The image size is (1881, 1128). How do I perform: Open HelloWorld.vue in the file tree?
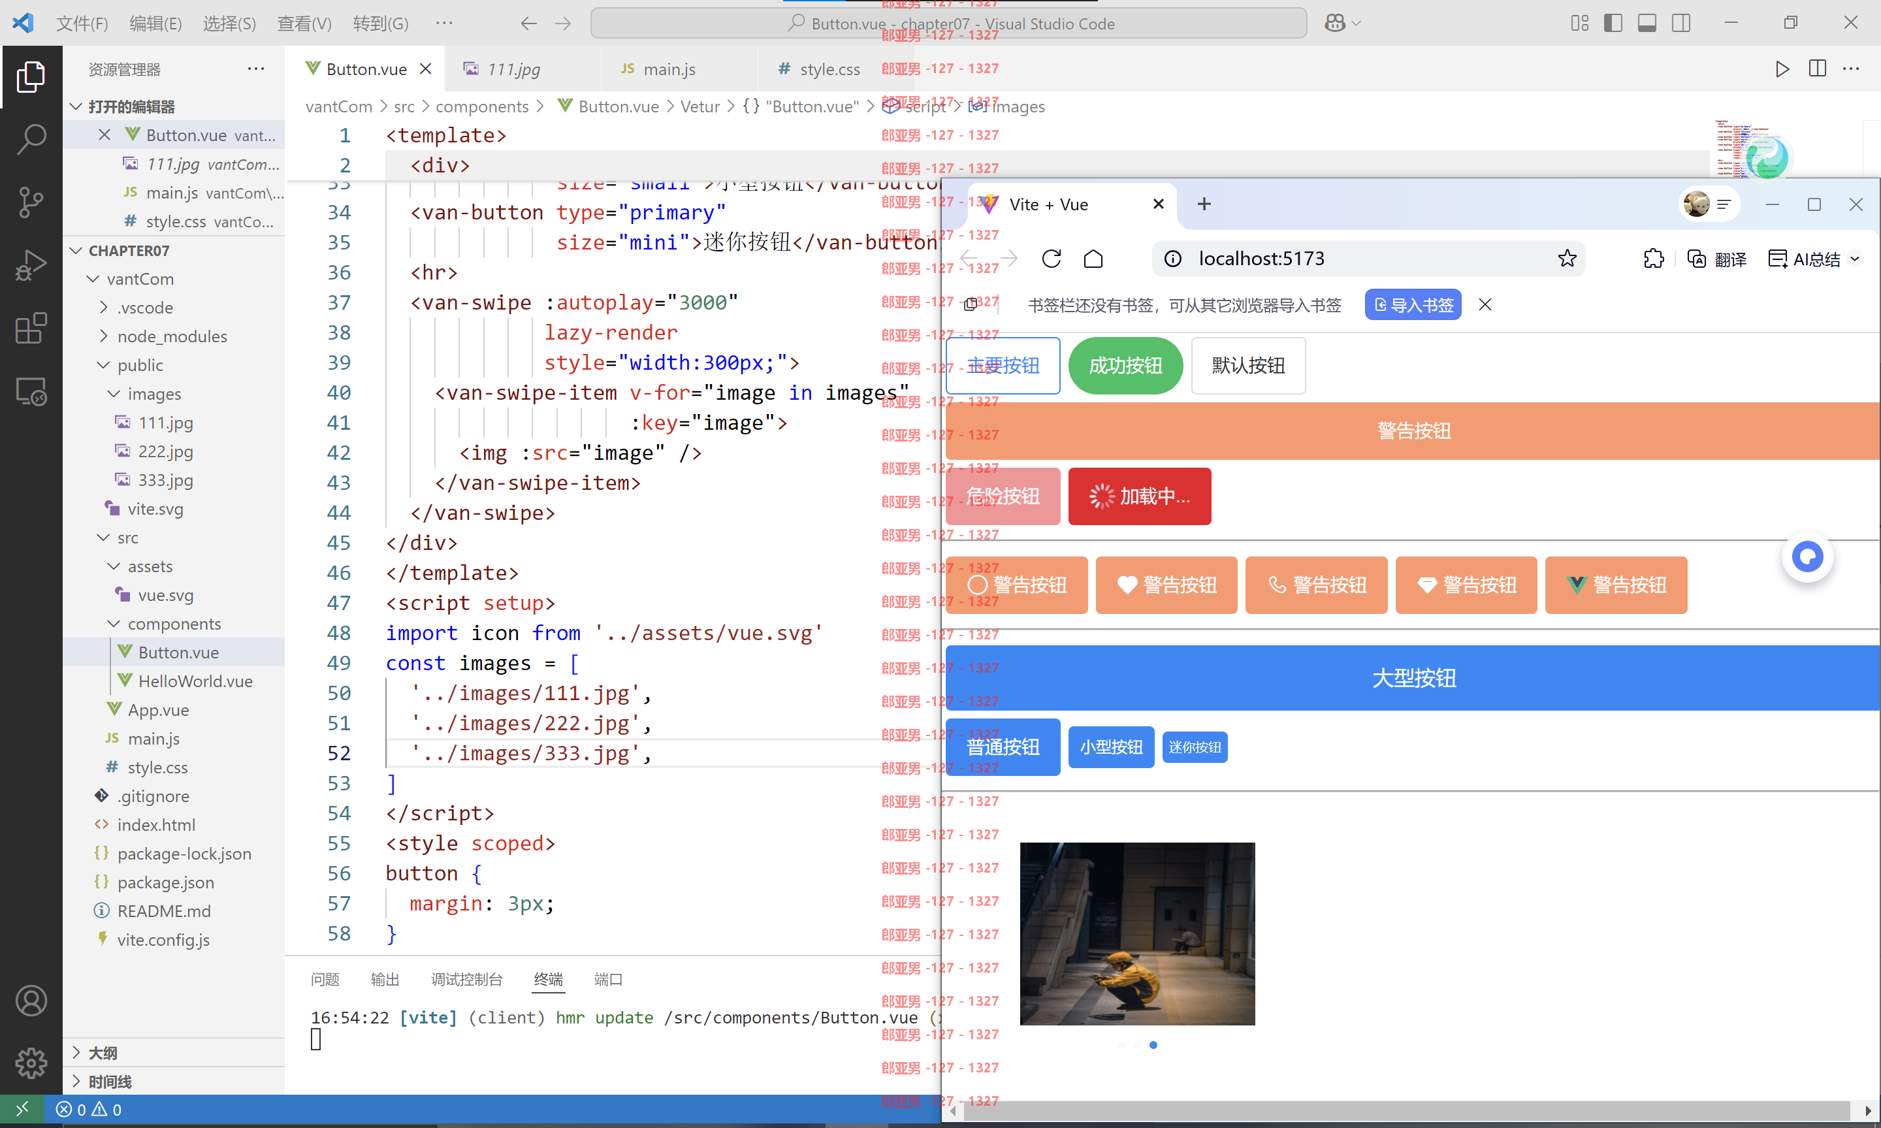195,682
